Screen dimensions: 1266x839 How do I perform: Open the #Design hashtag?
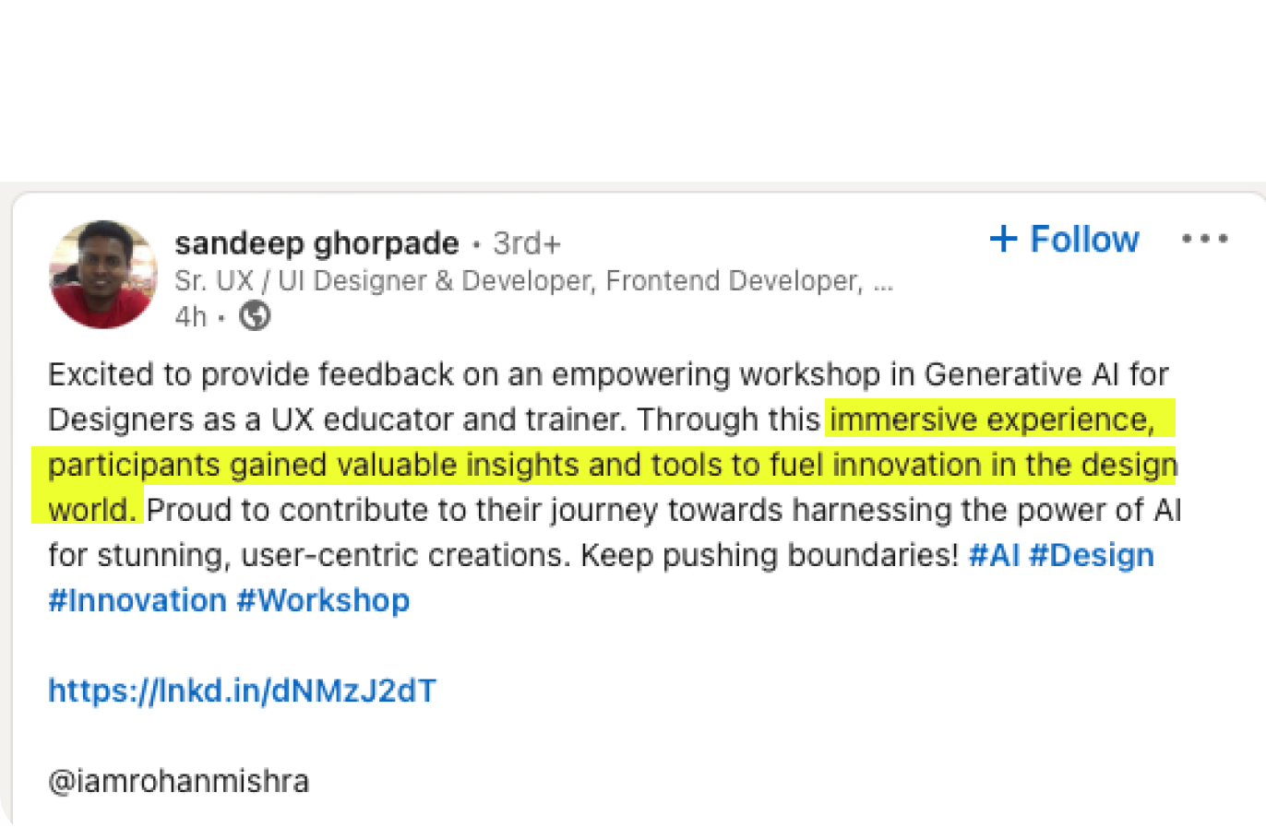point(1092,555)
